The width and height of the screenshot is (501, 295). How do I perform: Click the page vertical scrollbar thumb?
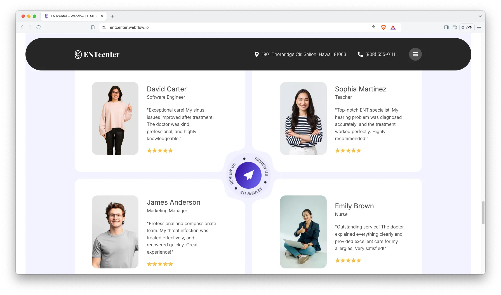pyautogui.click(x=483, y=213)
